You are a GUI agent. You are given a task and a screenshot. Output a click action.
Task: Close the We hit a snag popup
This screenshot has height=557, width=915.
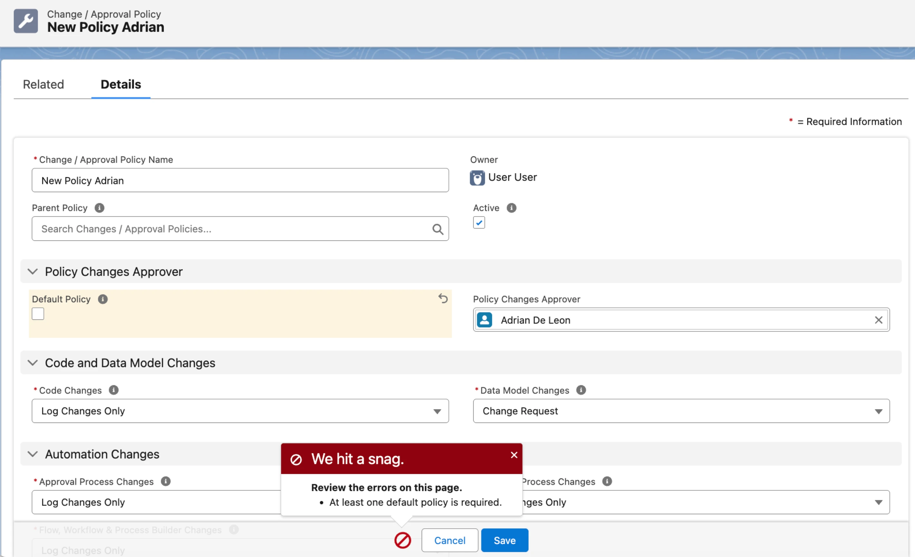514,455
